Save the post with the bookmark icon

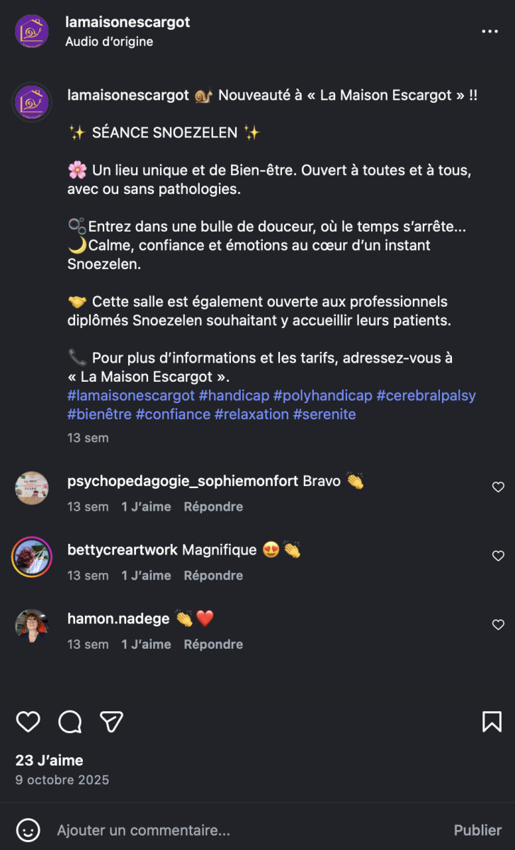tap(492, 722)
